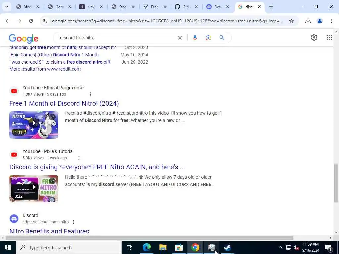
Task: Switch to the GitH browser tab
Action: tap(186, 7)
